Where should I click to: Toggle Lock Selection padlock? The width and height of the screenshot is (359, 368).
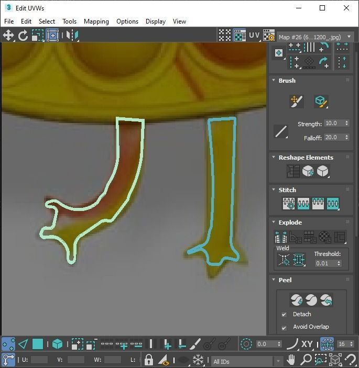(x=148, y=360)
